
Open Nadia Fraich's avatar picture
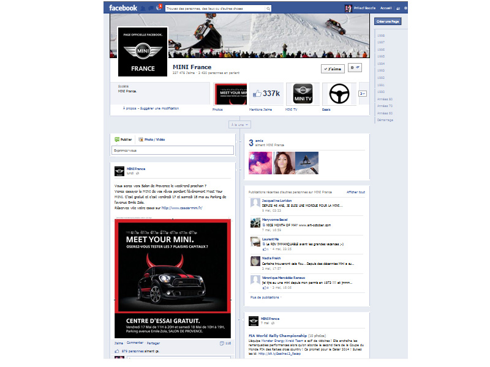[x=255, y=261]
